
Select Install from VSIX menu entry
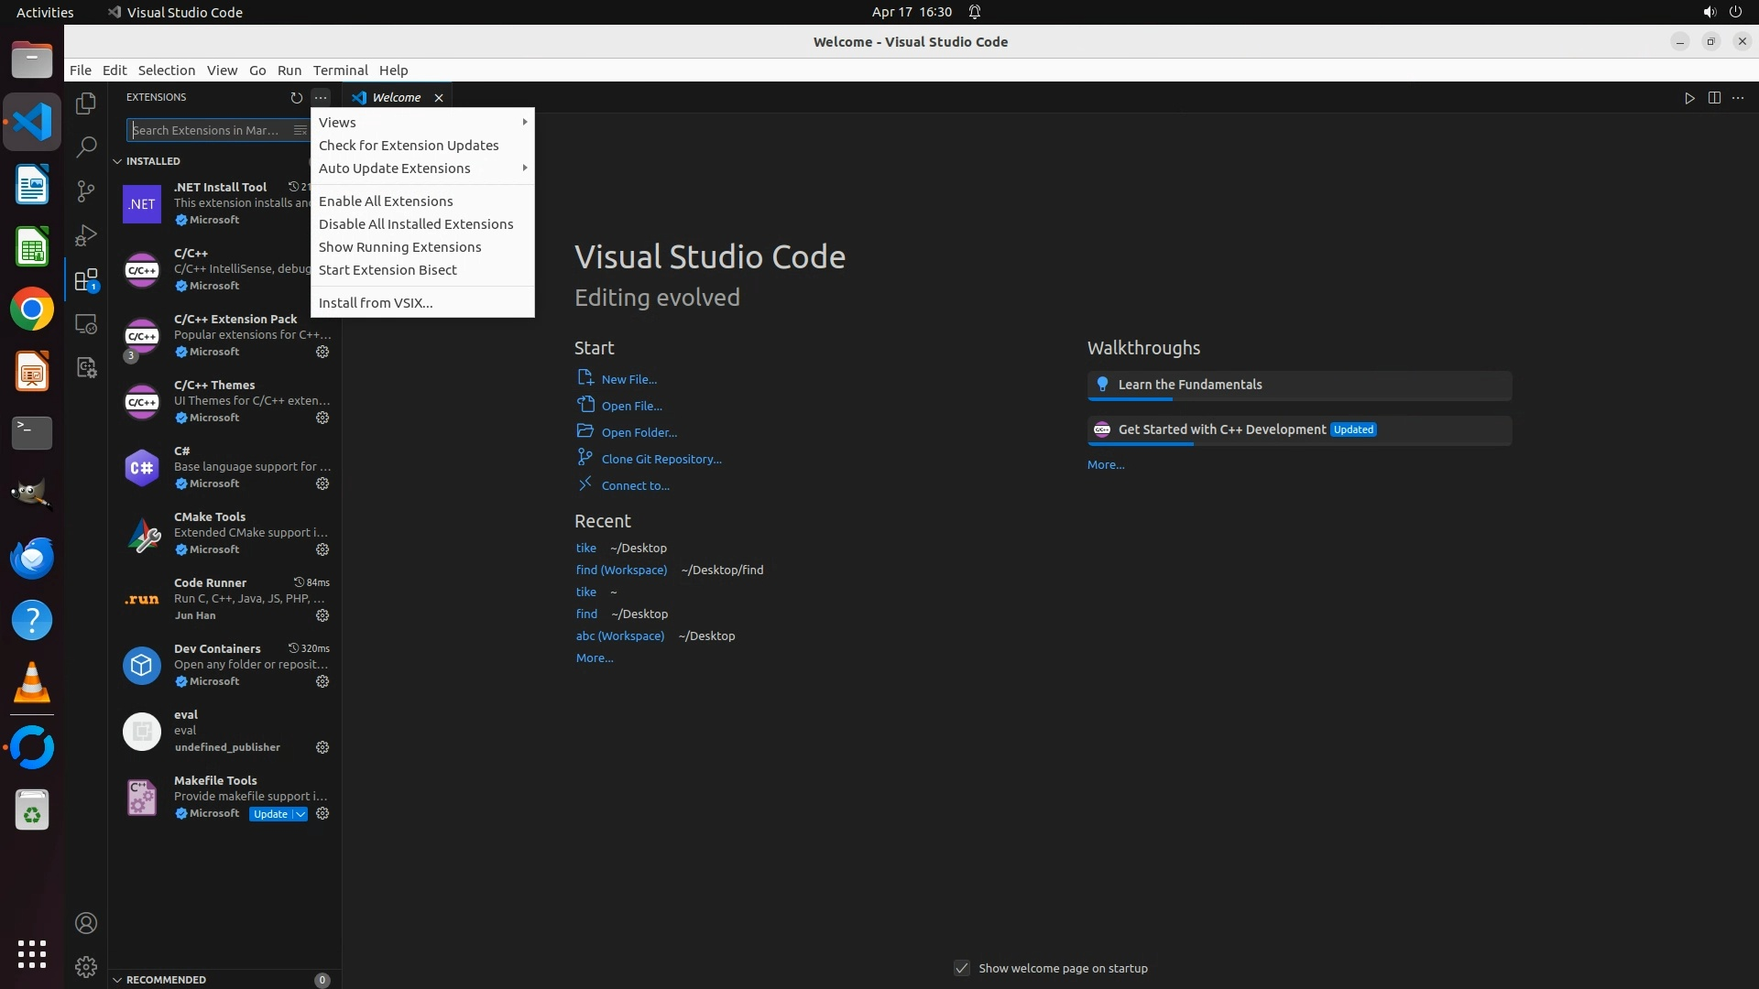tap(376, 303)
